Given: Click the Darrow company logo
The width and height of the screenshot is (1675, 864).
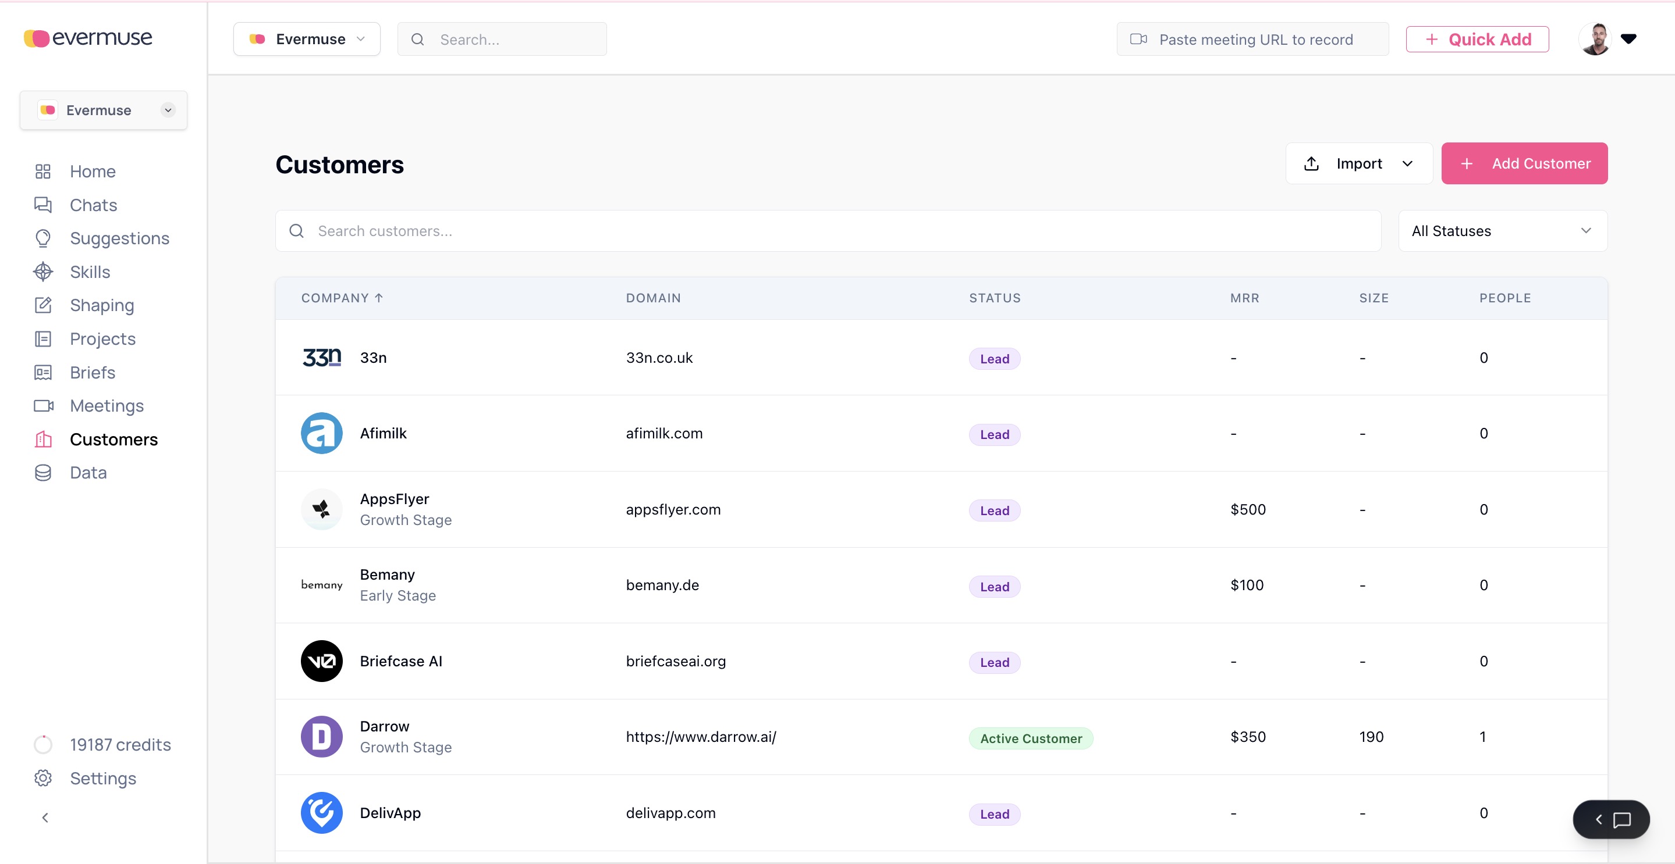Looking at the screenshot, I should click(x=322, y=737).
